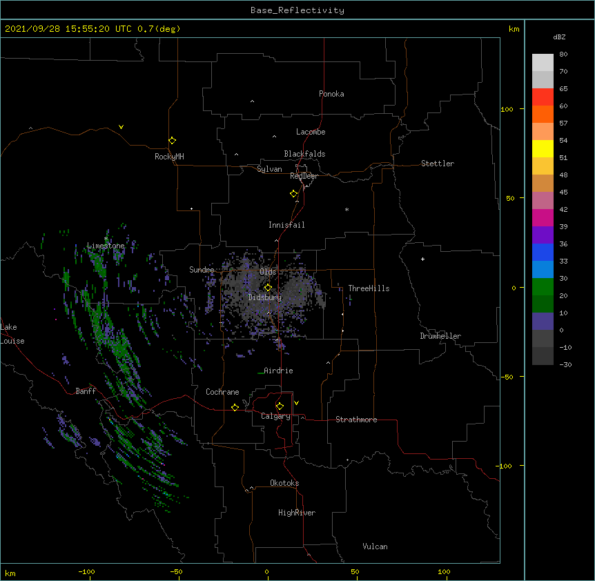Click the km label at top-right of map
Viewport: 595px width, 581px height.
[x=514, y=29]
